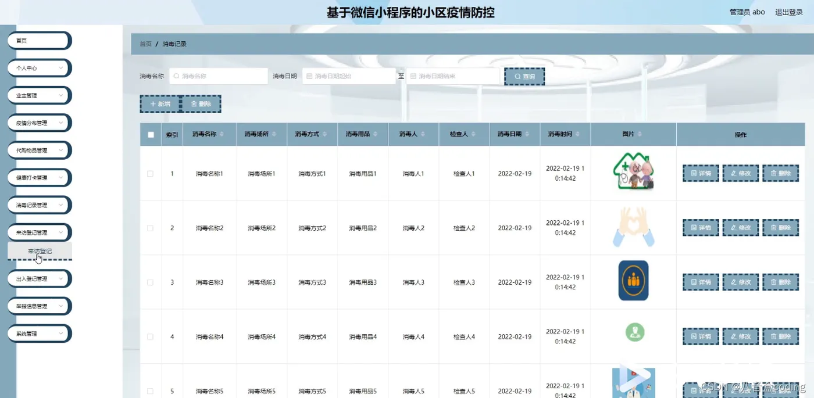Click the 检查人2 cell
Screen dimensions: 814x398
pyautogui.click(x=464, y=228)
